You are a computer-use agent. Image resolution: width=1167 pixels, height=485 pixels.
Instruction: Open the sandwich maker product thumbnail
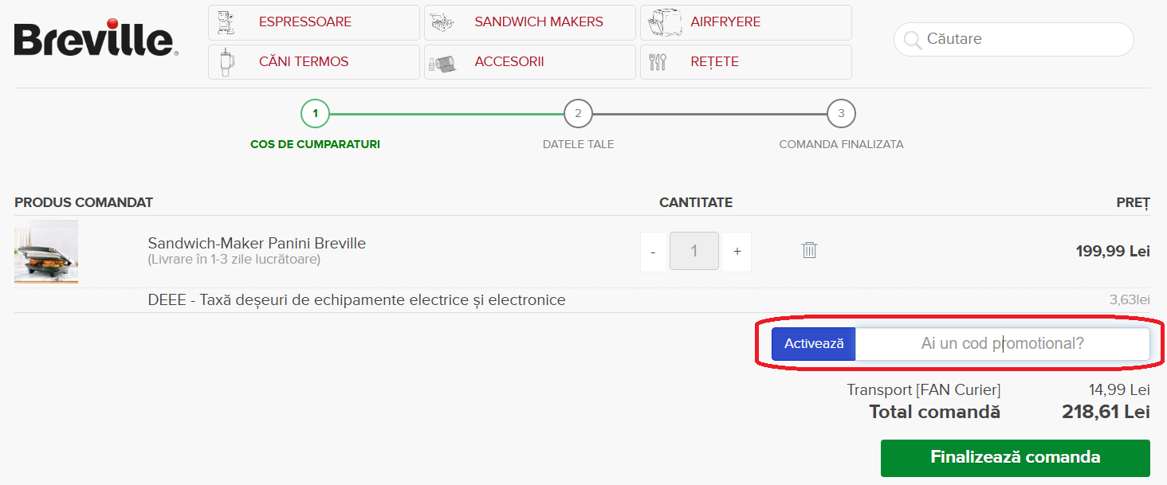point(45,251)
